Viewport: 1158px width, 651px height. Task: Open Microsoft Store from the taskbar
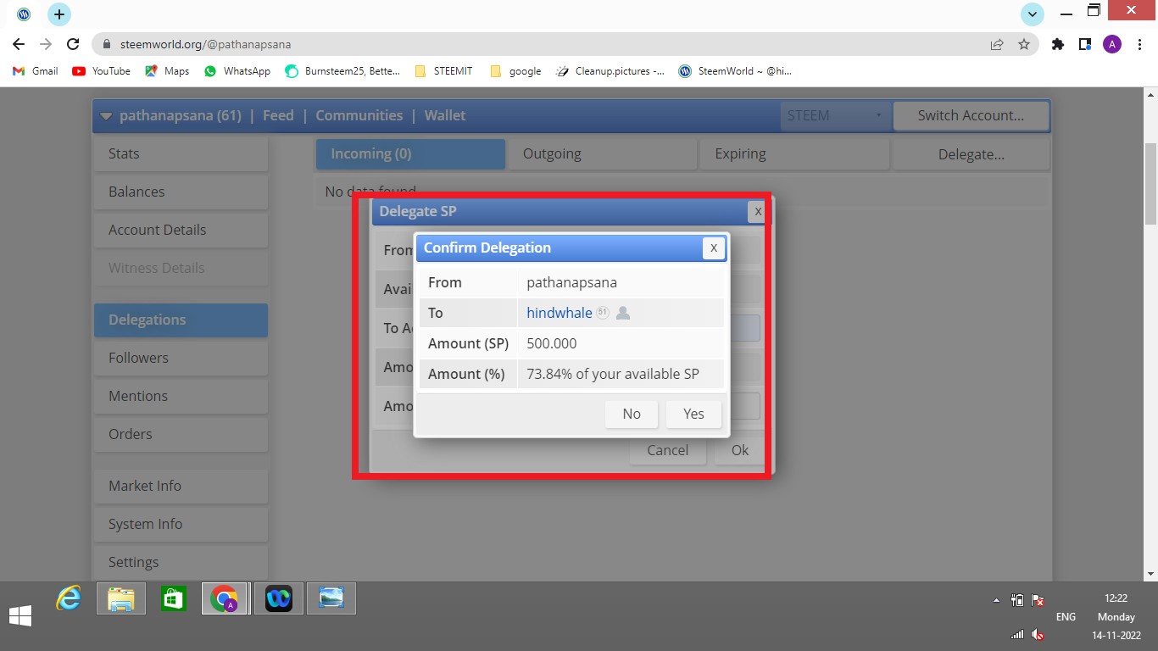point(173,598)
